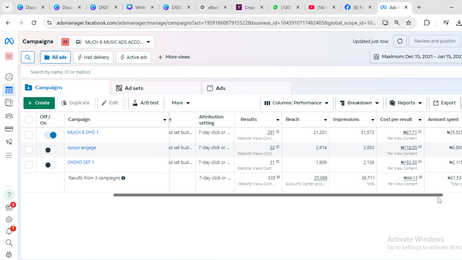The image size is (462, 260).
Task: Expand the More dropdown in the toolbar
Action: tap(181, 103)
